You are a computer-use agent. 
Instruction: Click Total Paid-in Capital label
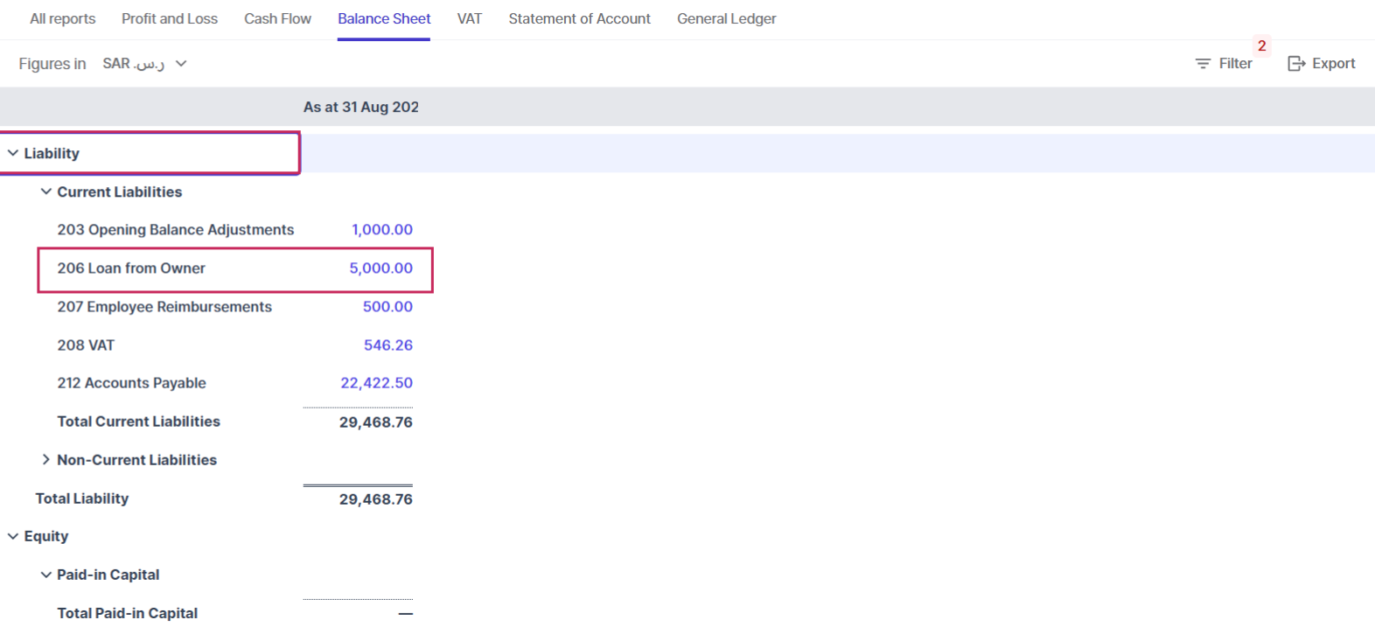point(128,613)
